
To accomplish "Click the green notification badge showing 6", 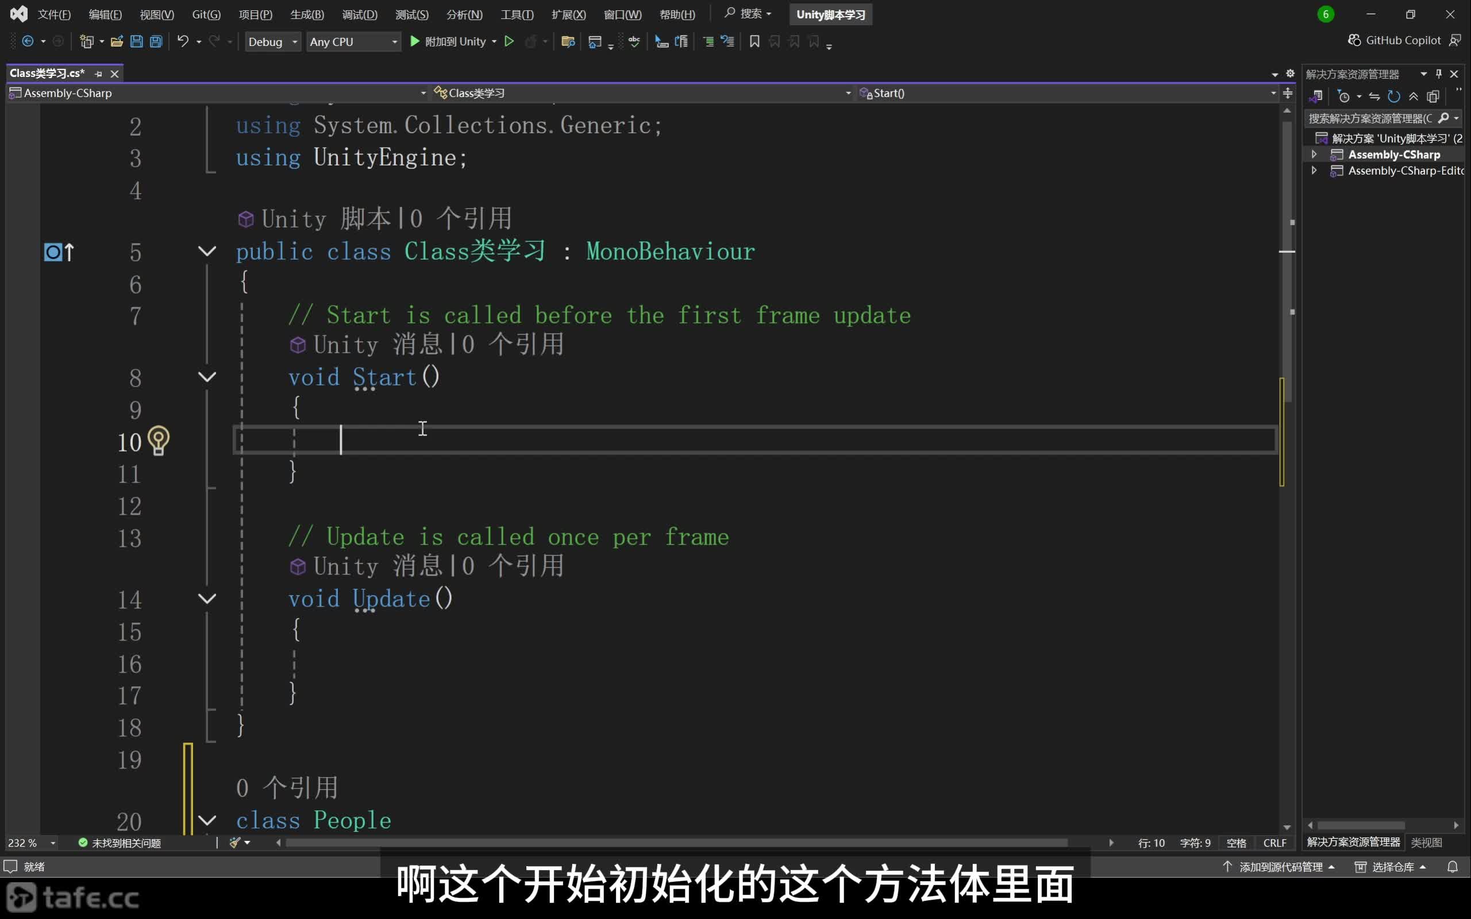I will click(1326, 14).
